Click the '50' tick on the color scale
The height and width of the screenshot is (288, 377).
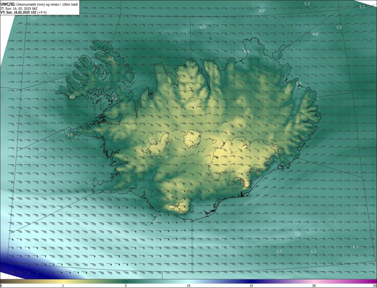[375, 286]
